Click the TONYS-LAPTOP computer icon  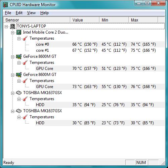12,26
